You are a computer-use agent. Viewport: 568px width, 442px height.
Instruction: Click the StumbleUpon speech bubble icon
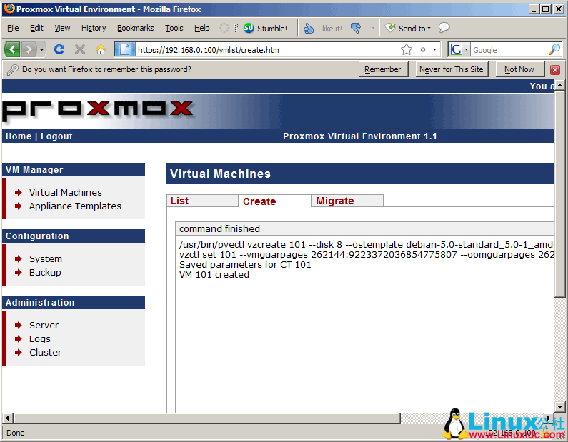click(x=444, y=28)
